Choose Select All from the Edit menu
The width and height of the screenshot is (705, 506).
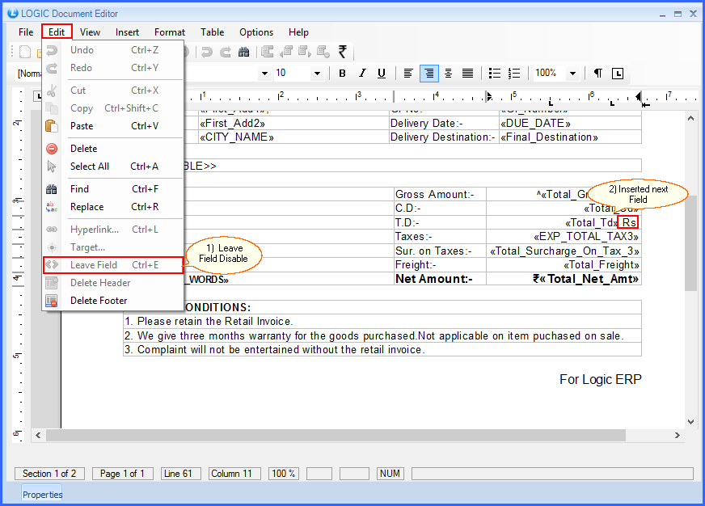(113, 167)
